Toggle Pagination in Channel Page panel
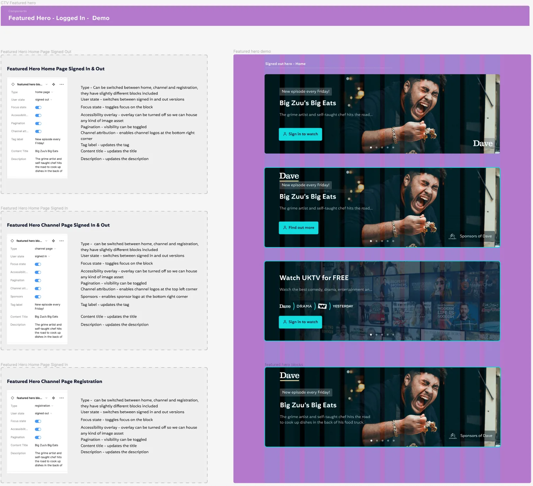 click(38, 280)
